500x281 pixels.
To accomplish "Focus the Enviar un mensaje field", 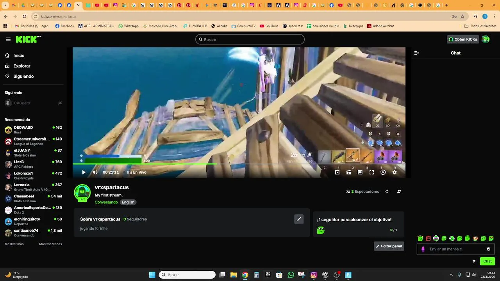I will [456, 249].
